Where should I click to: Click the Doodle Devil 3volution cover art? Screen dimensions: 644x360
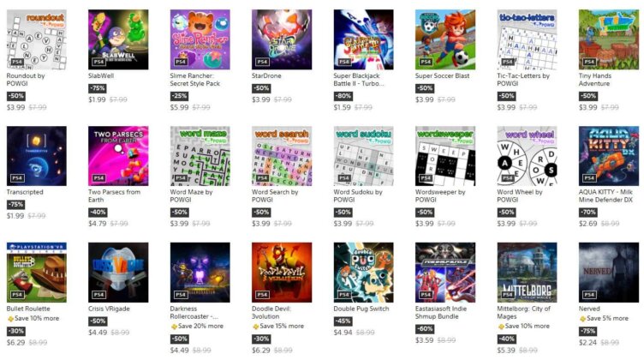[x=281, y=273]
